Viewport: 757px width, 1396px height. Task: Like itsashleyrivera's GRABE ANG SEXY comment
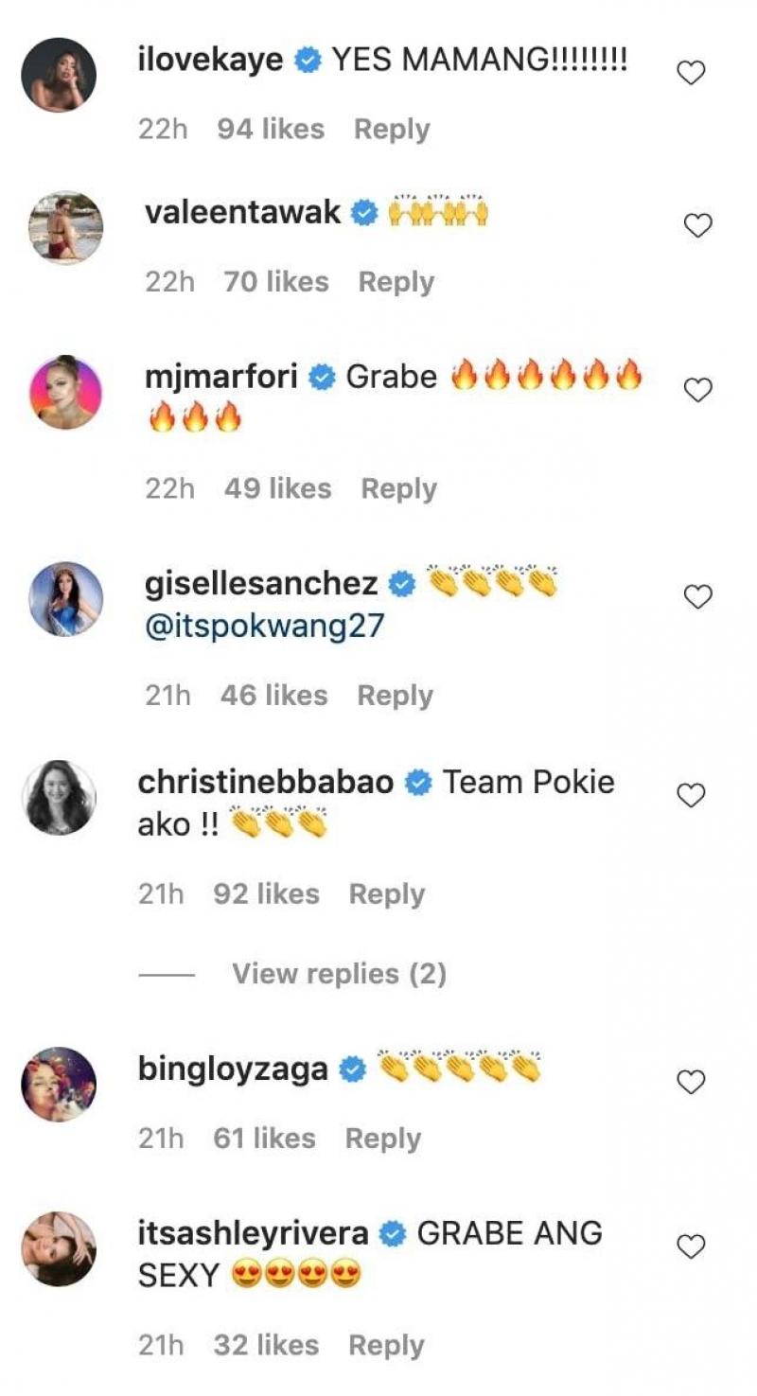tap(692, 1247)
